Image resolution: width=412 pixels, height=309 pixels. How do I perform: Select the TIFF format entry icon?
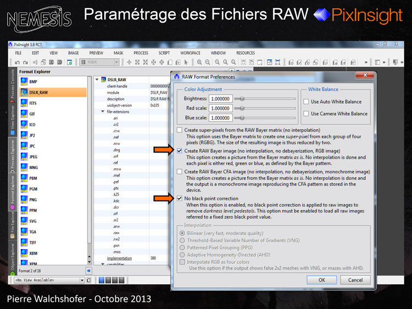tap(24, 243)
